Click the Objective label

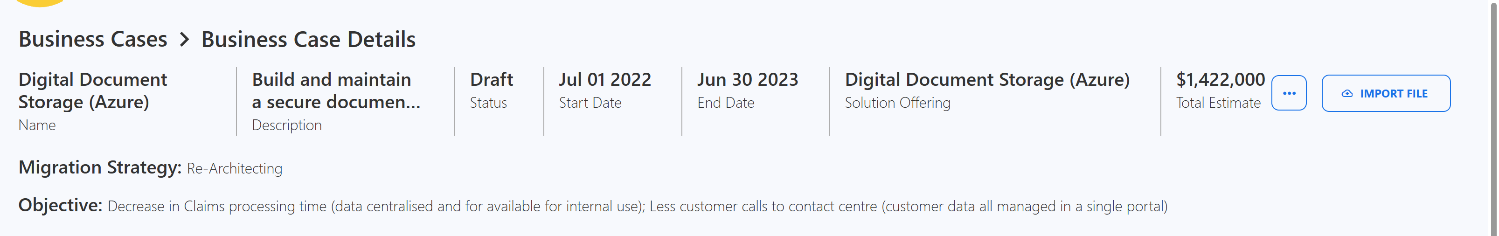(x=60, y=205)
